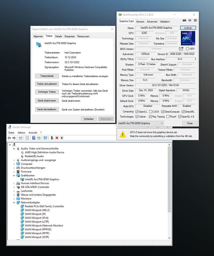
Task: Toggle the CUDA checkbox
Action: (x=150, y=111)
